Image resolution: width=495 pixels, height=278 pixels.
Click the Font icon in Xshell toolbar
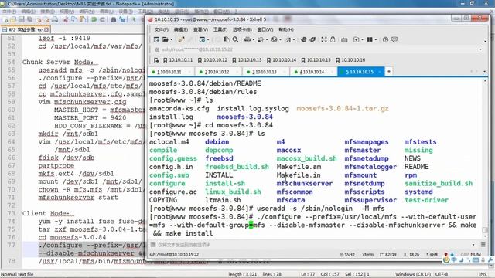coord(288,39)
